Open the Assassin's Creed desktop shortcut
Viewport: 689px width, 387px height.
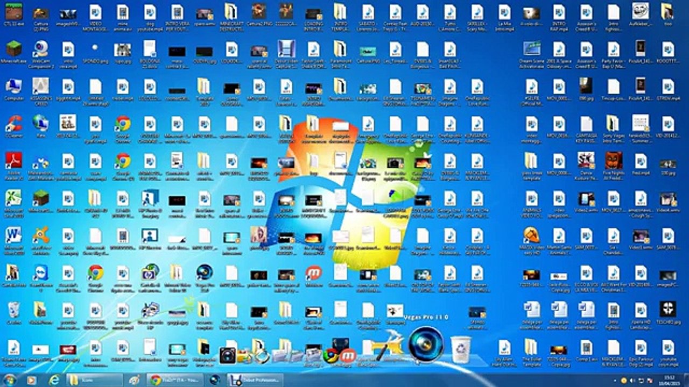(40, 89)
